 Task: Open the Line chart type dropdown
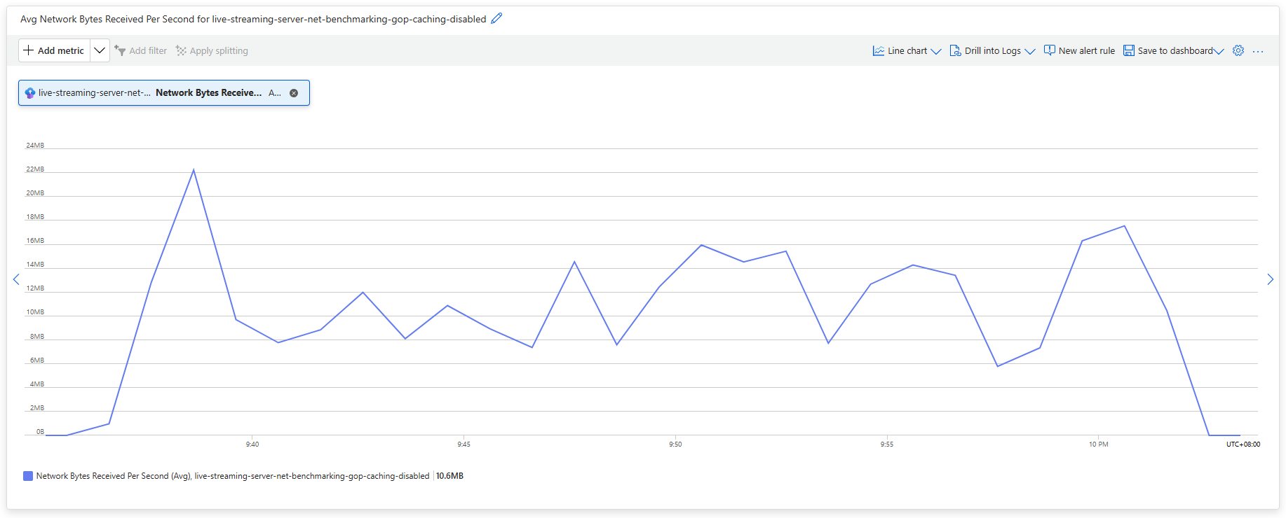[907, 50]
